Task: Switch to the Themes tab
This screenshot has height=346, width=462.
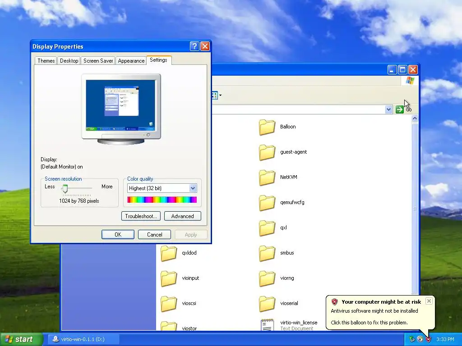Action: pyautogui.click(x=46, y=61)
